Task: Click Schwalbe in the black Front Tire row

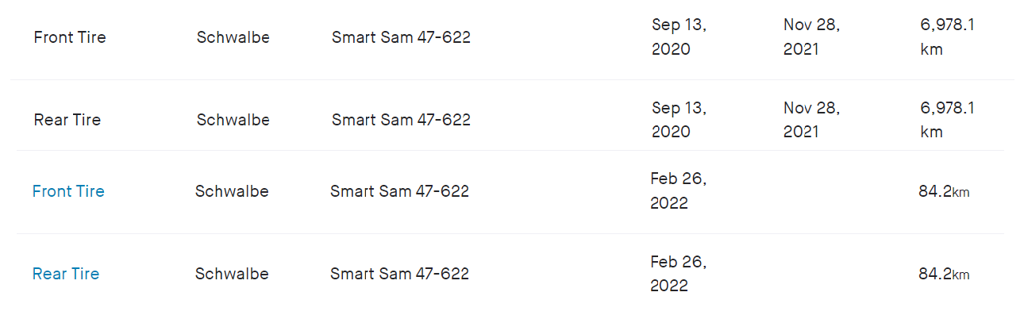Action: pyautogui.click(x=233, y=37)
